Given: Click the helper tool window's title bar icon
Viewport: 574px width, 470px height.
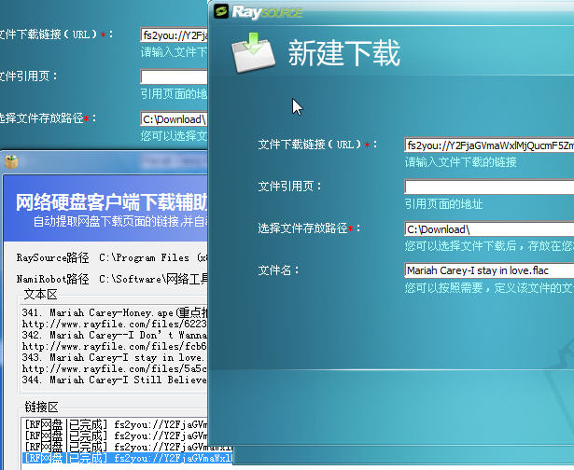Looking at the screenshot, I should 11,161.
